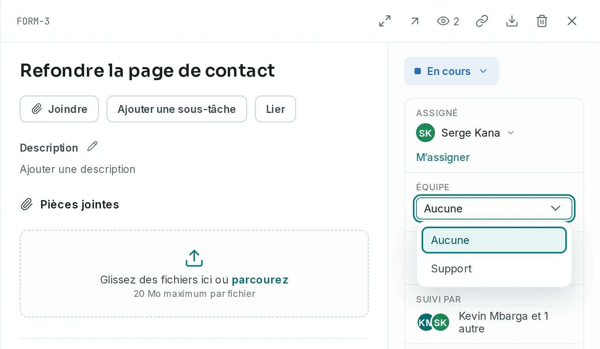Select Aucune in the team list

[494, 240]
